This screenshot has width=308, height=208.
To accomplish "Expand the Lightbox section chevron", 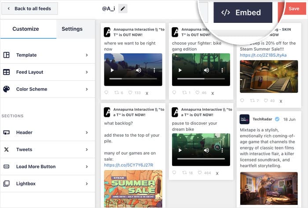I will click(x=87, y=184).
